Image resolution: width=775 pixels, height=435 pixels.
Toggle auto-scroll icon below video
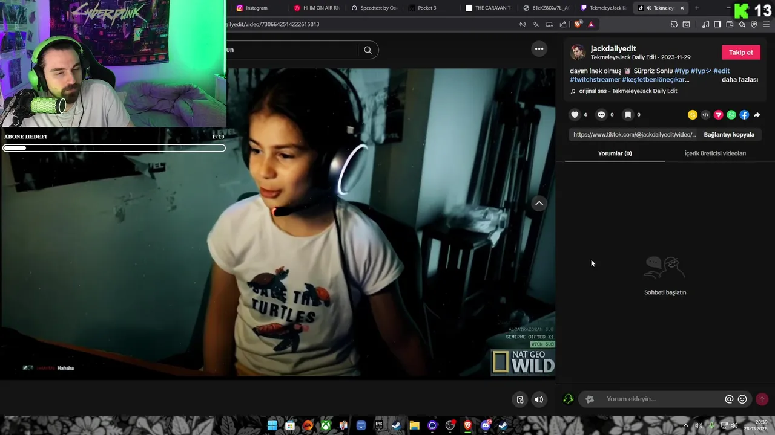pyautogui.click(x=519, y=399)
